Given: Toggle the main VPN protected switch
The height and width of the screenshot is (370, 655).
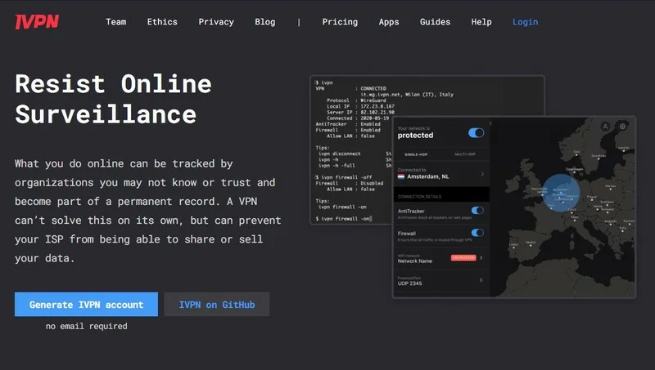Looking at the screenshot, I should (477, 132).
